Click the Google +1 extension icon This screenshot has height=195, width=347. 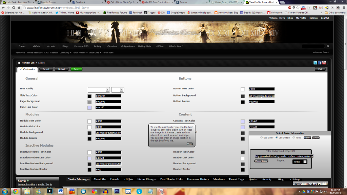coord(321,8)
